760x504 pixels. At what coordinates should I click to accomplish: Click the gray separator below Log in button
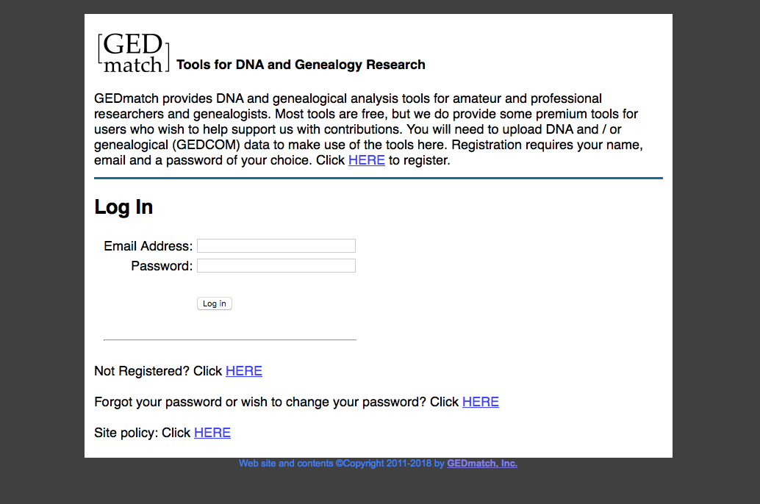230,339
